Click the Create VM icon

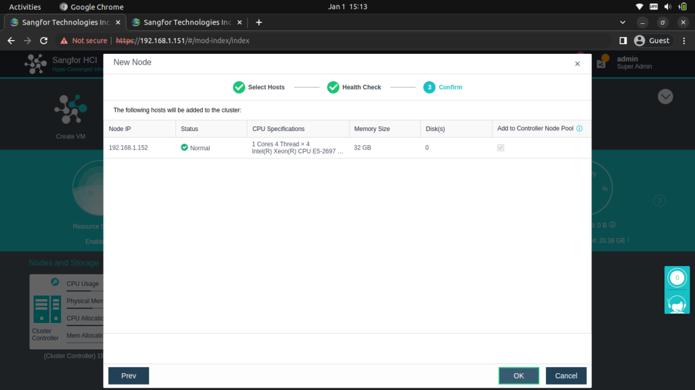coord(70,109)
